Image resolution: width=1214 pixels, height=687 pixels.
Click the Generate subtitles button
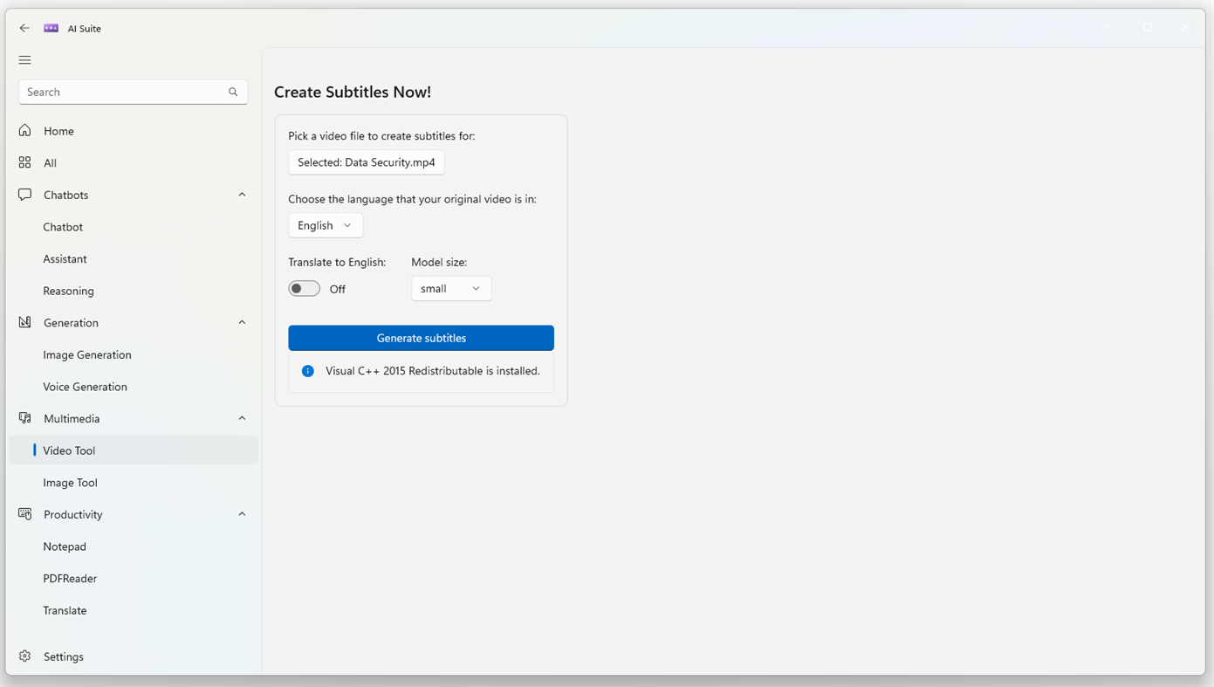click(421, 338)
